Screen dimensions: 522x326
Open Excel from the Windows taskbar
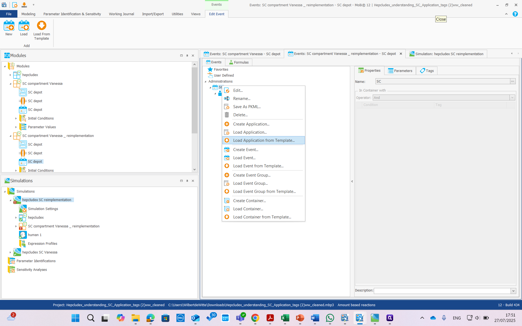click(x=285, y=318)
